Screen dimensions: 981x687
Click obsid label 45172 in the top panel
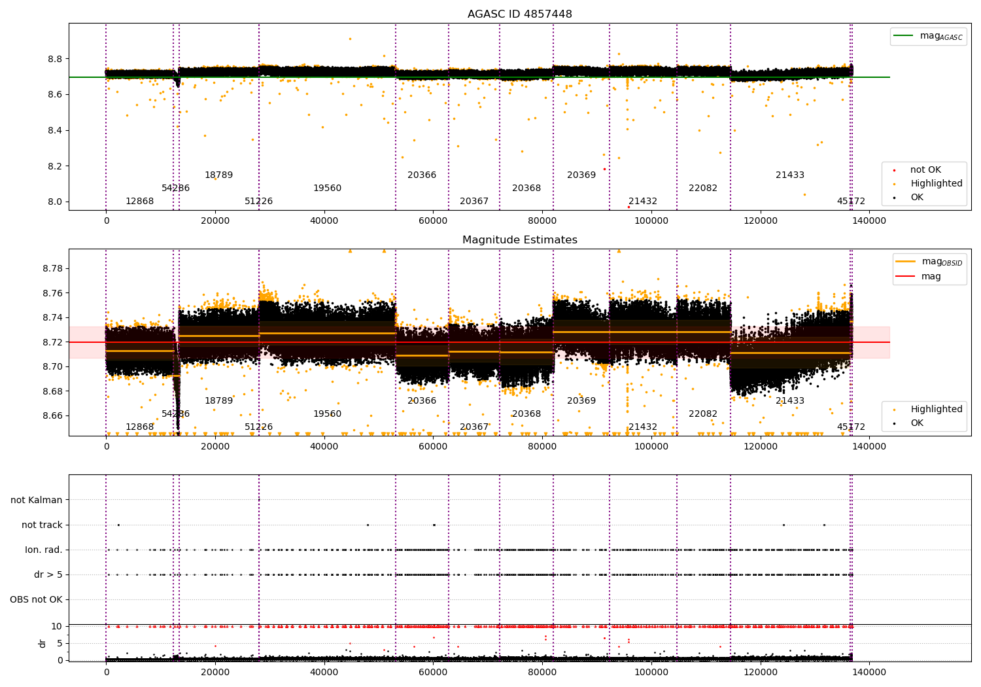click(851, 202)
